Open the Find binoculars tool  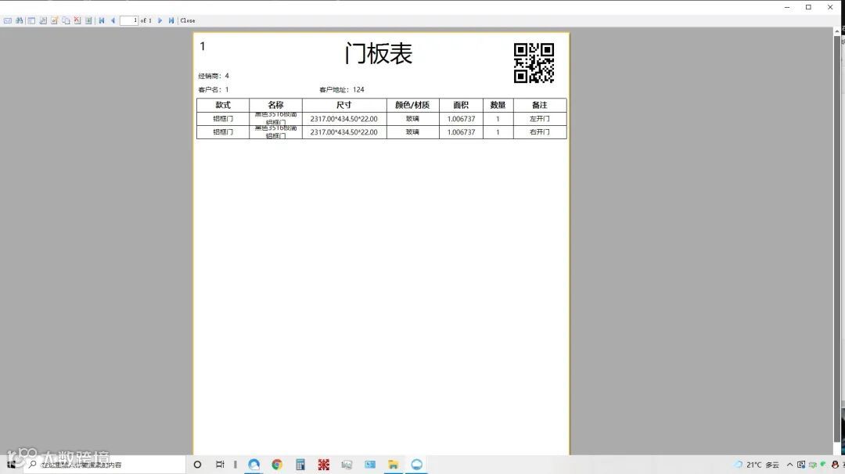point(20,20)
